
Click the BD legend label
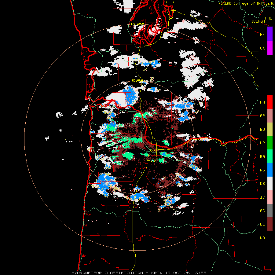pyautogui.click(x=262, y=130)
